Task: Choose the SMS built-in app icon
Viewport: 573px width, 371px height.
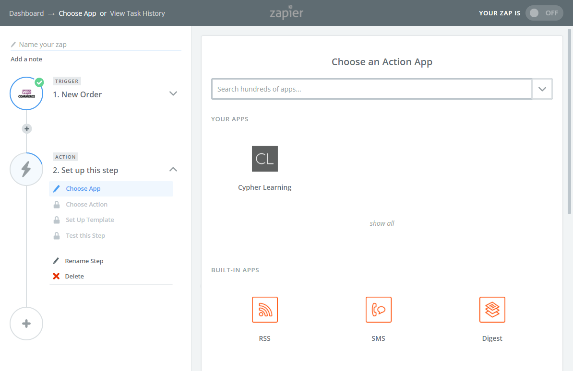Action: coord(378,310)
